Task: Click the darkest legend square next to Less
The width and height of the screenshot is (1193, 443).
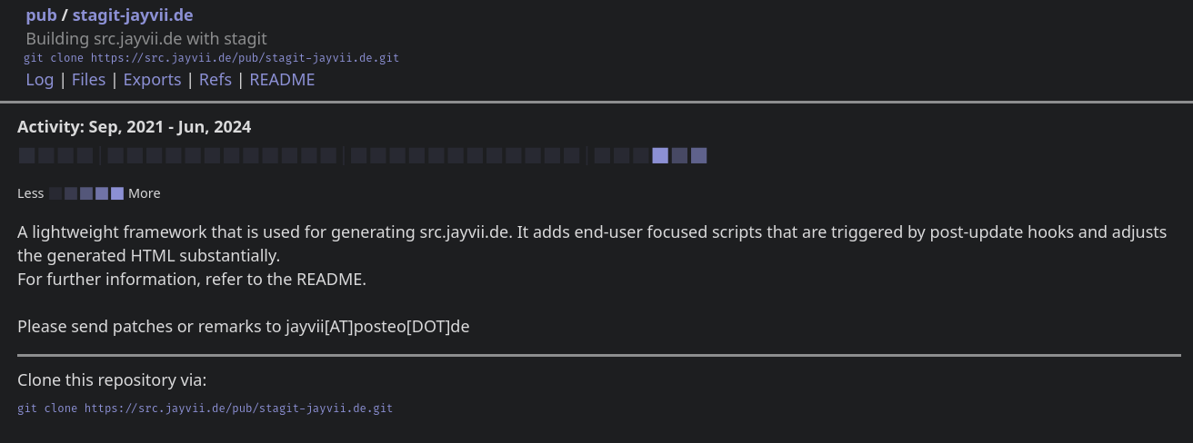Action: click(x=55, y=193)
